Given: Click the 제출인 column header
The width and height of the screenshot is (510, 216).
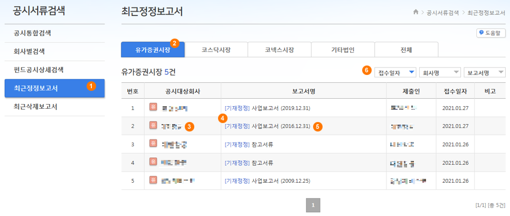Looking at the screenshot, I should (411, 91).
